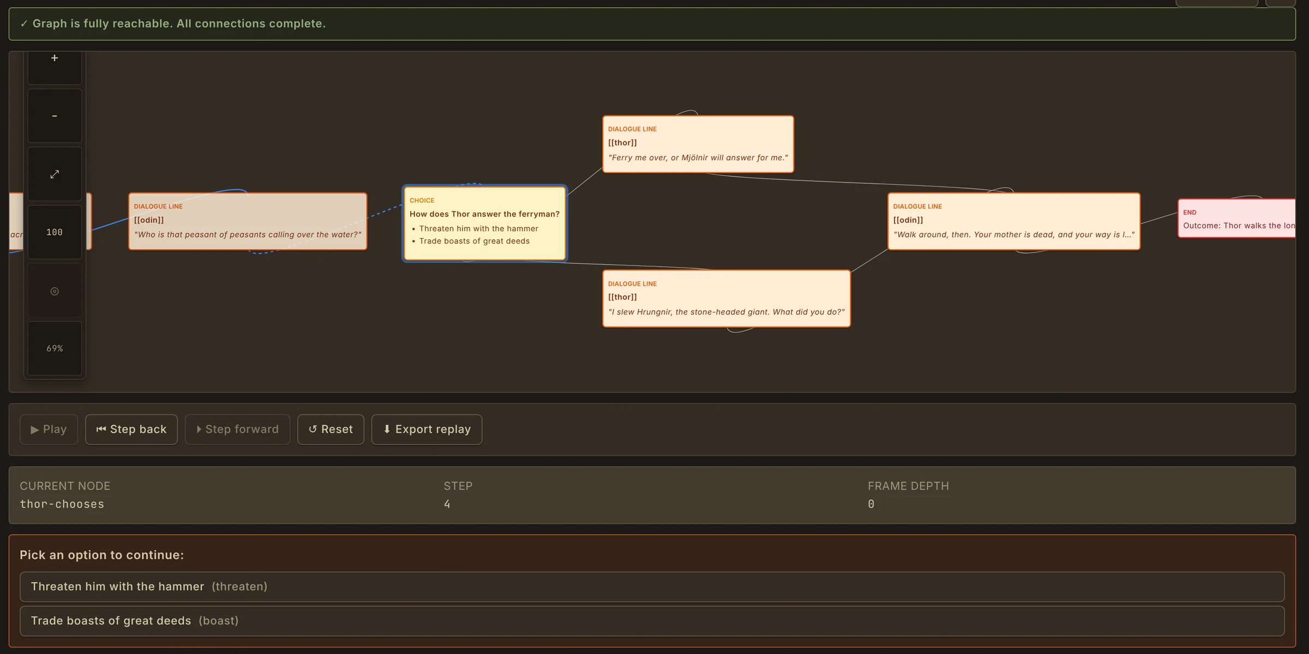
Task: Select the CHOICE node about the ferryman
Action: 485,223
